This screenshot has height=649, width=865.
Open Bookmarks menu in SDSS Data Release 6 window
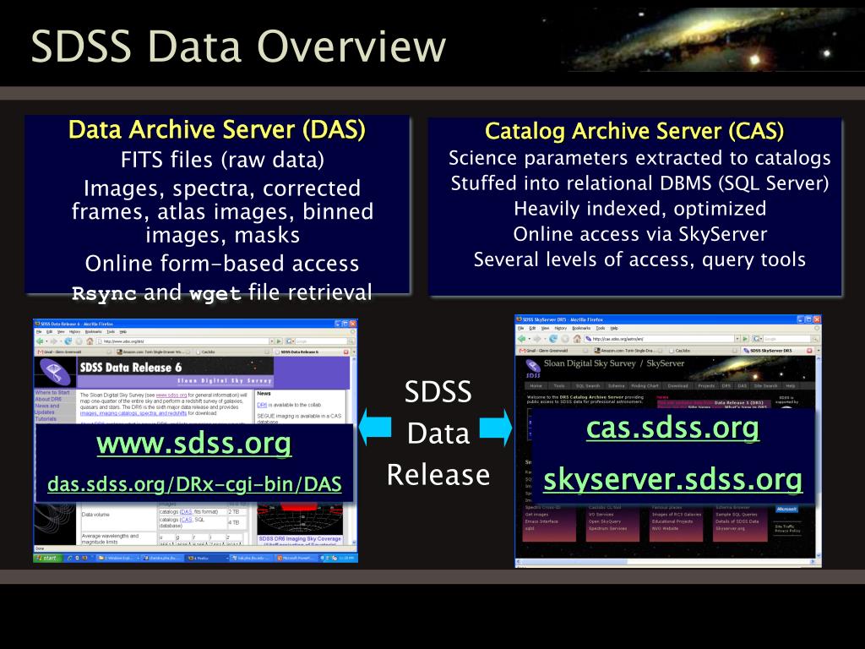[93, 331]
